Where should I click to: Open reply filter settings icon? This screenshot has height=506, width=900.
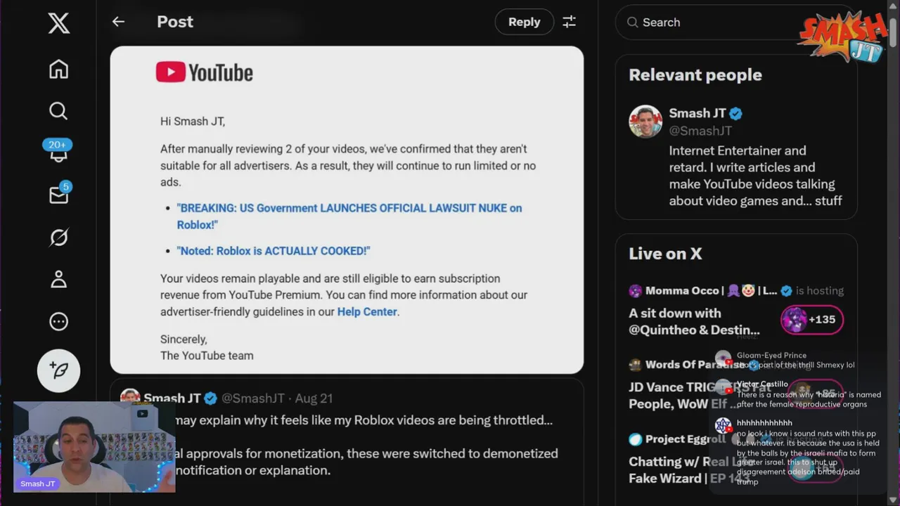point(570,22)
